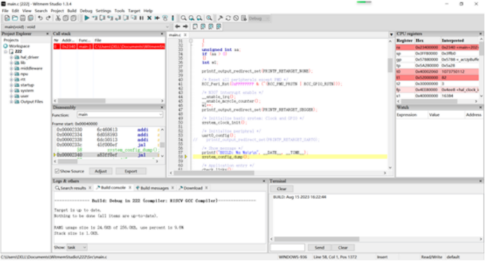Switch to the Build messages tab
The width and height of the screenshot is (486, 262).
click(x=154, y=188)
